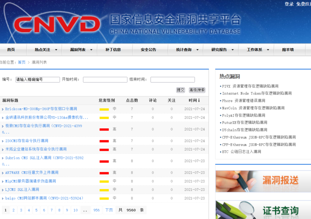Click the 登录 link at top
Viewport: 311px width, 219px height.
pyautogui.click(x=289, y=4)
